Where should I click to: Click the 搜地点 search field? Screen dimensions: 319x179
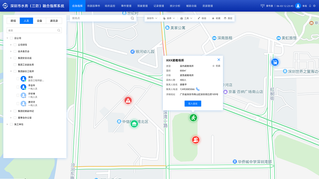tap(100, 18)
